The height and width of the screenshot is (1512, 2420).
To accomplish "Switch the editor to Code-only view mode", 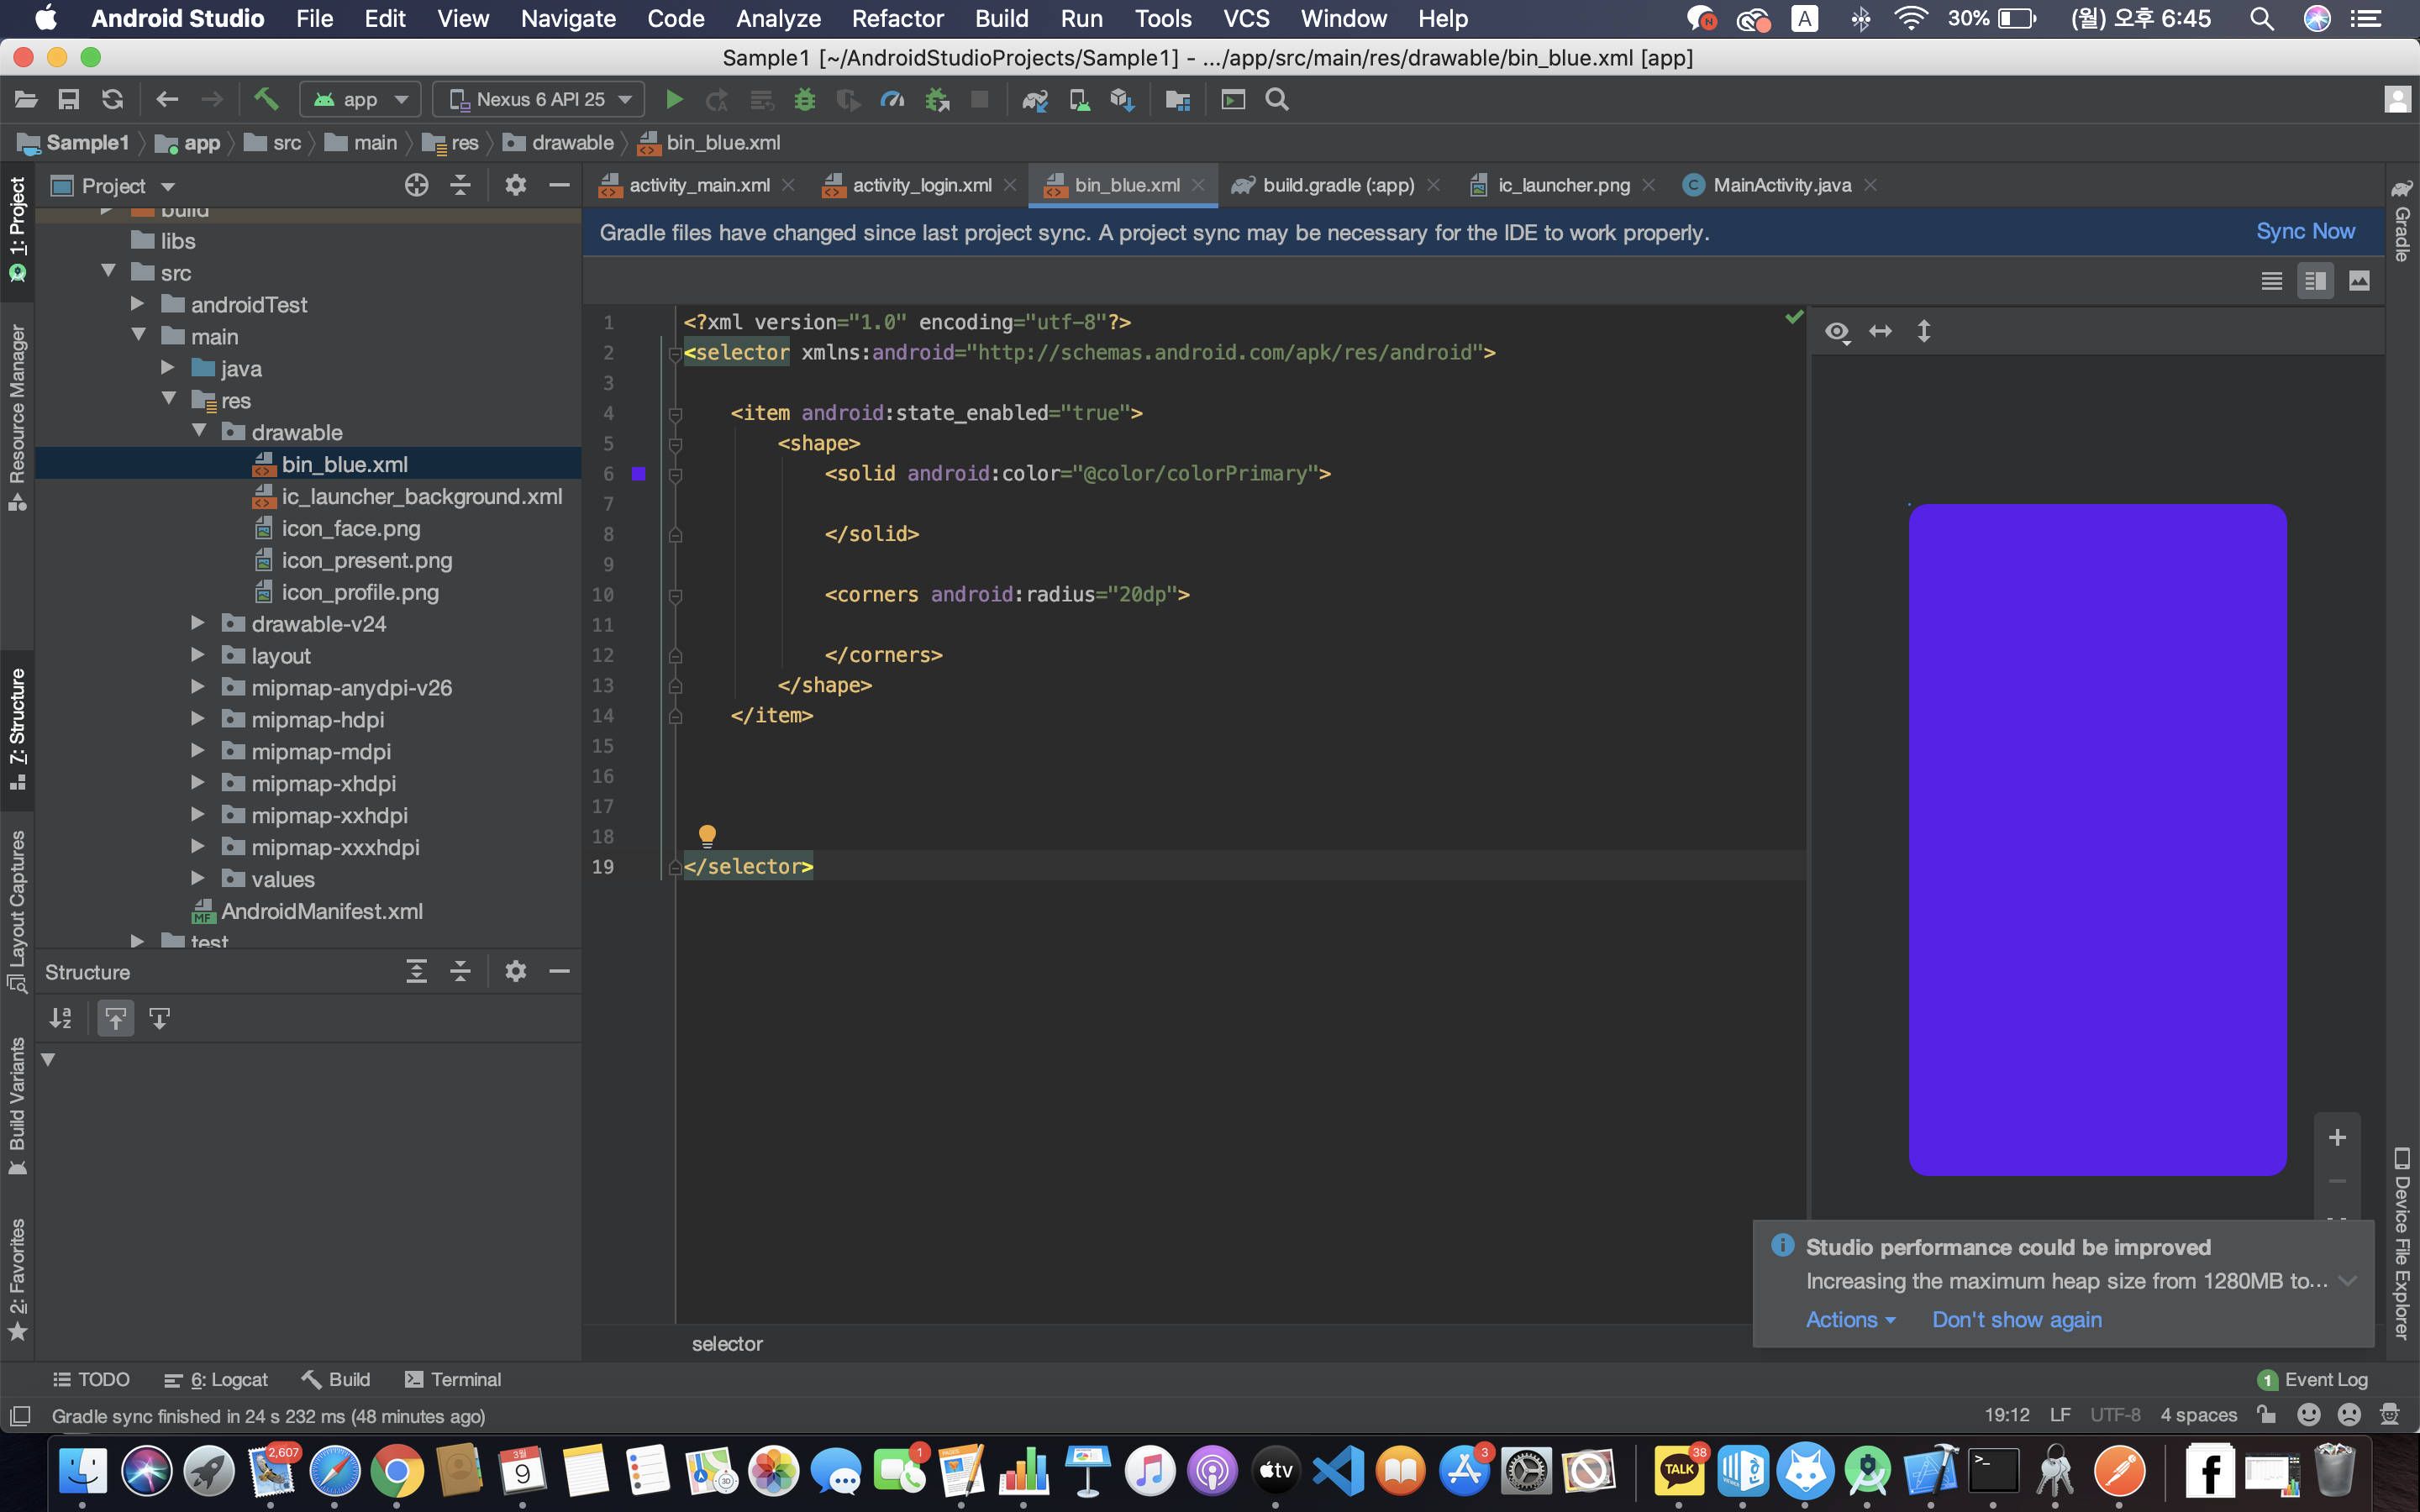I will pyautogui.click(x=2271, y=281).
